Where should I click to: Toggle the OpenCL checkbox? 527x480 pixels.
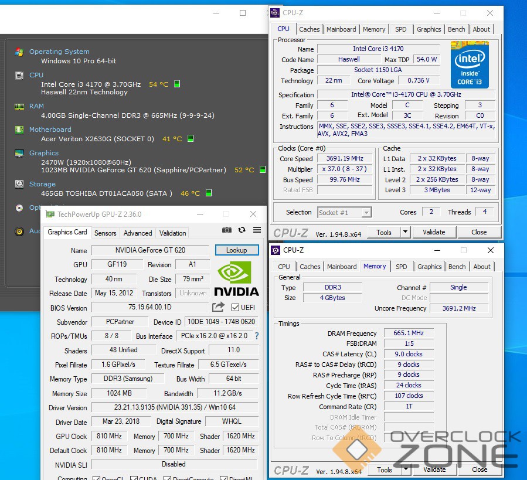tap(96, 479)
